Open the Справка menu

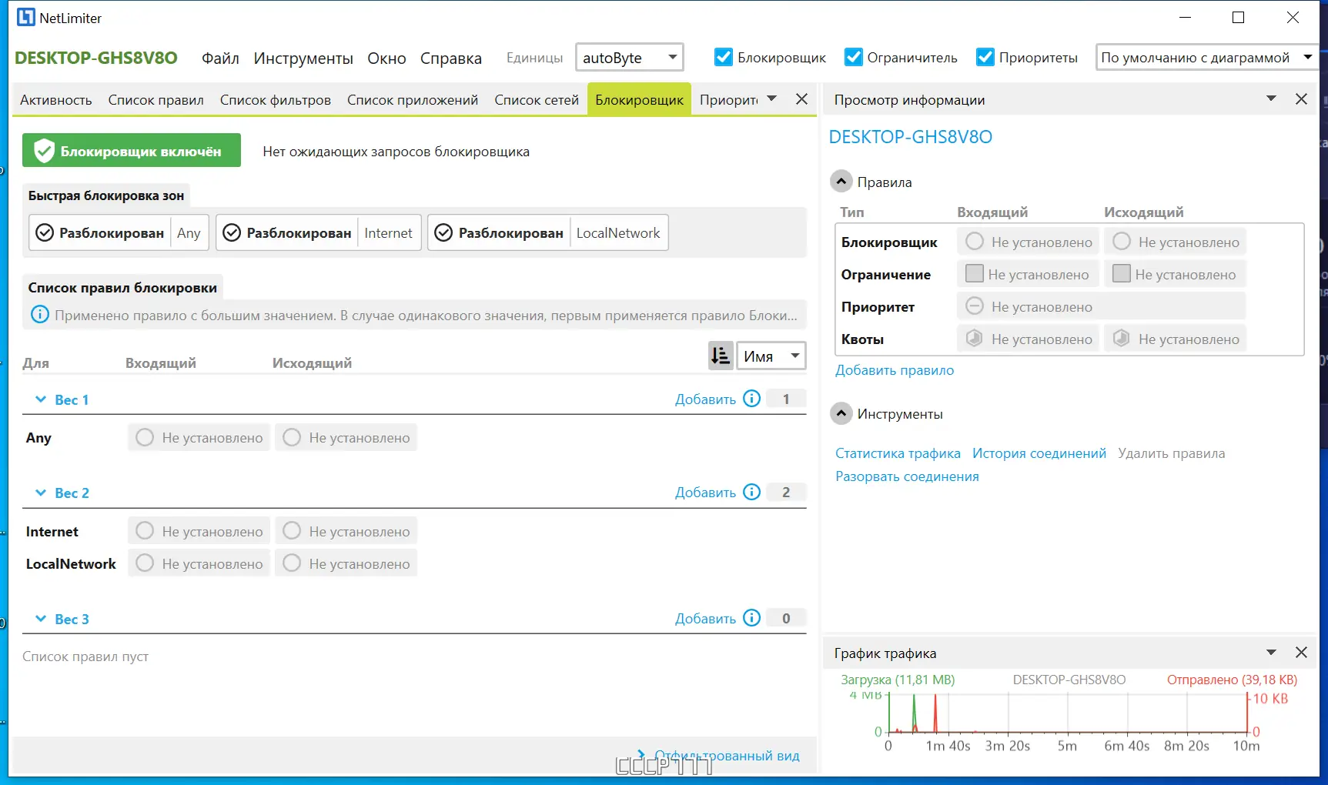pyautogui.click(x=451, y=58)
